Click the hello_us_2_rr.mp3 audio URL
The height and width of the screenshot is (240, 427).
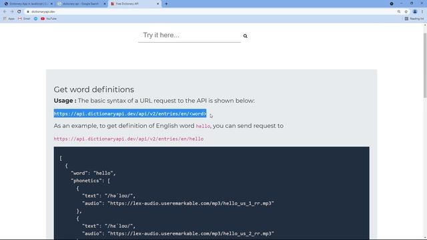[191, 233]
